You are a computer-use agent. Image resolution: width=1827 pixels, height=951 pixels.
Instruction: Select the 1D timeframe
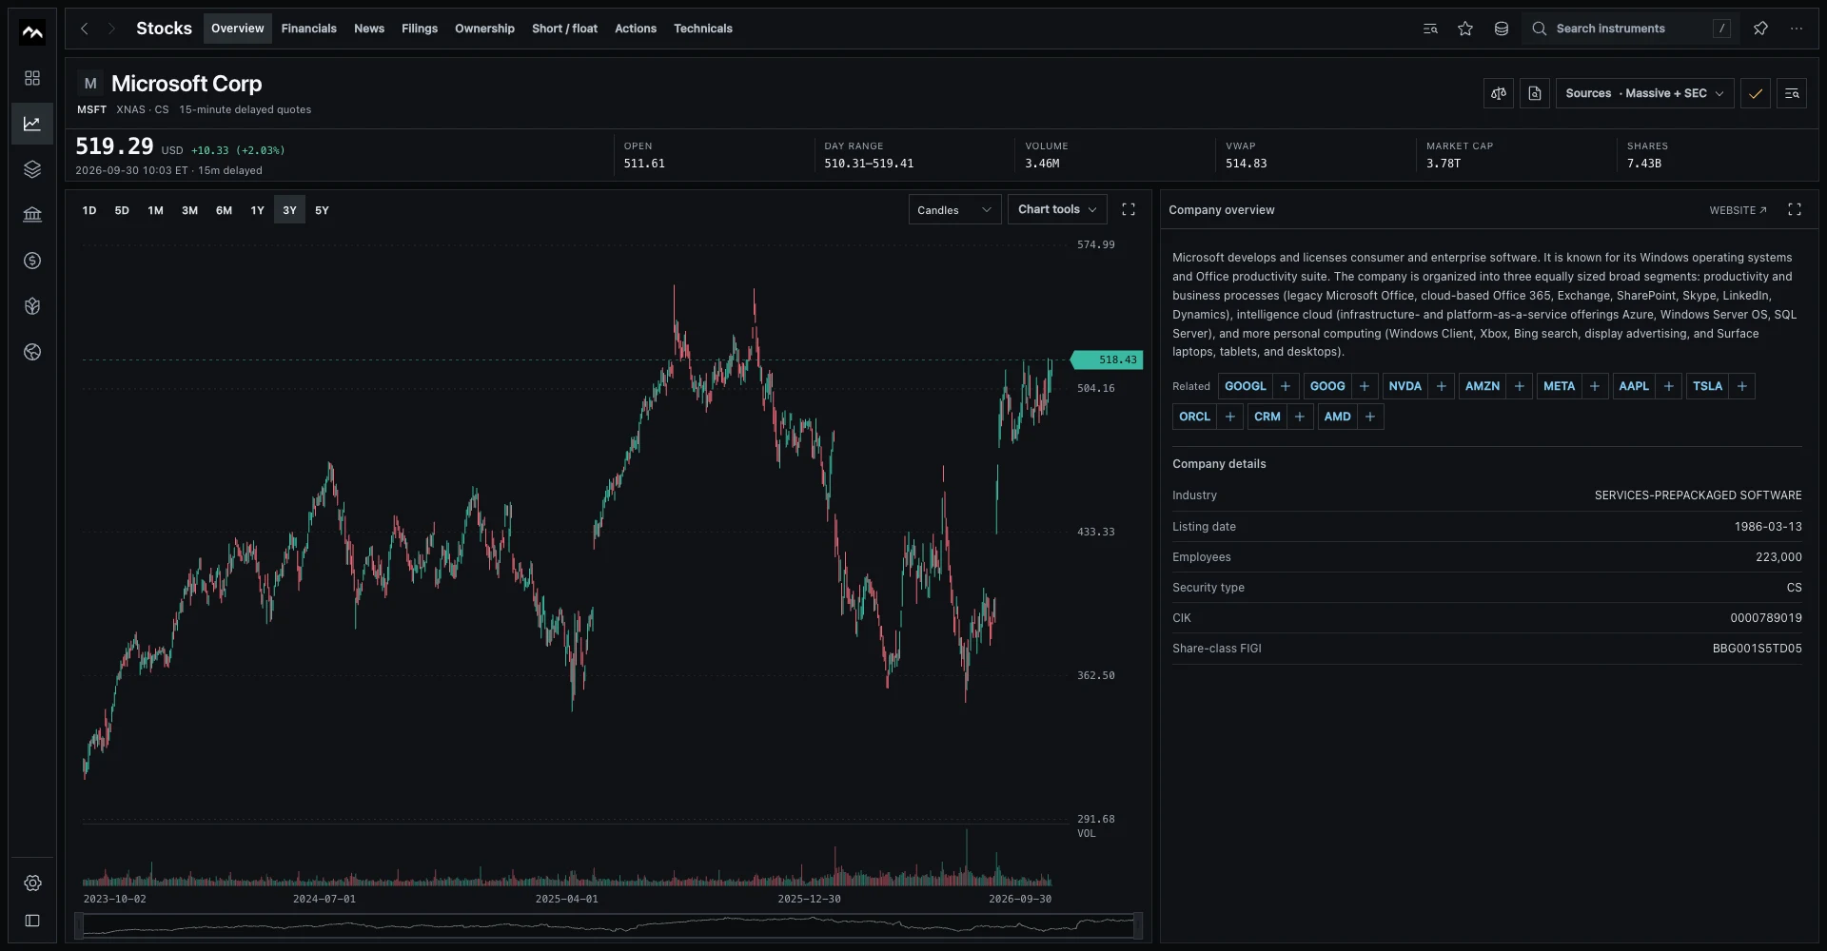click(x=89, y=210)
